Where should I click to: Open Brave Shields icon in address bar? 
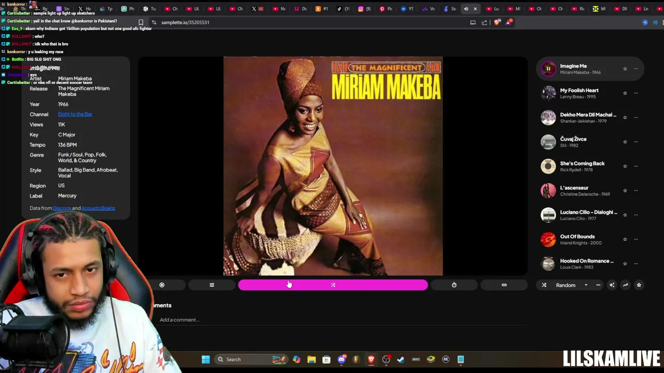click(497, 22)
